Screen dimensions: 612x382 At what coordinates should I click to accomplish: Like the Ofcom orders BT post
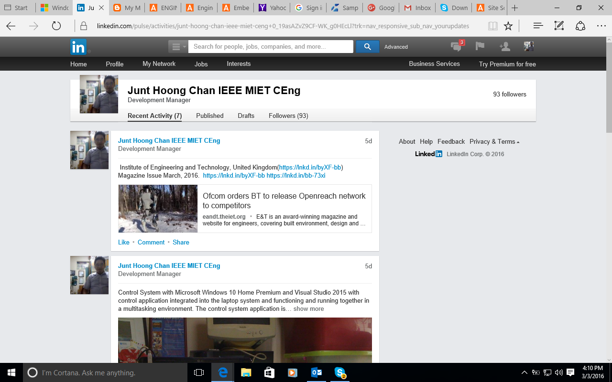click(x=123, y=242)
